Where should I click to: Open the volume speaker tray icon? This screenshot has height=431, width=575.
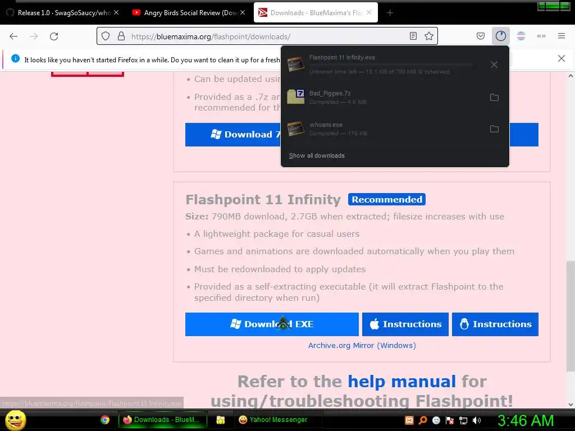pos(477,420)
